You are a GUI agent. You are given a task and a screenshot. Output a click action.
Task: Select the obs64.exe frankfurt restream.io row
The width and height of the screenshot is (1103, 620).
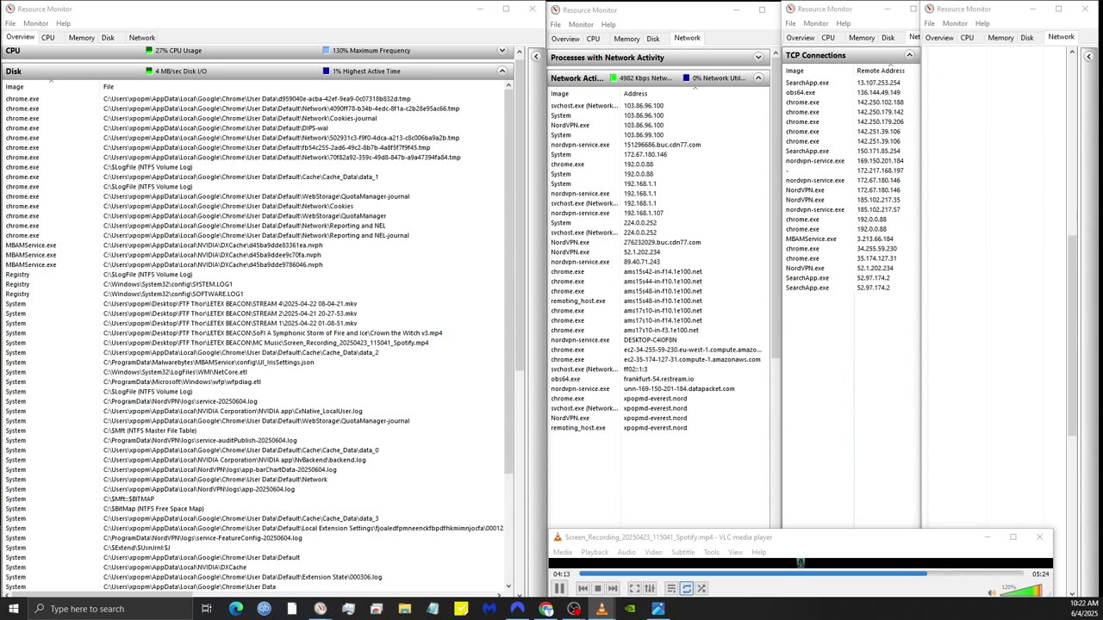click(x=657, y=379)
